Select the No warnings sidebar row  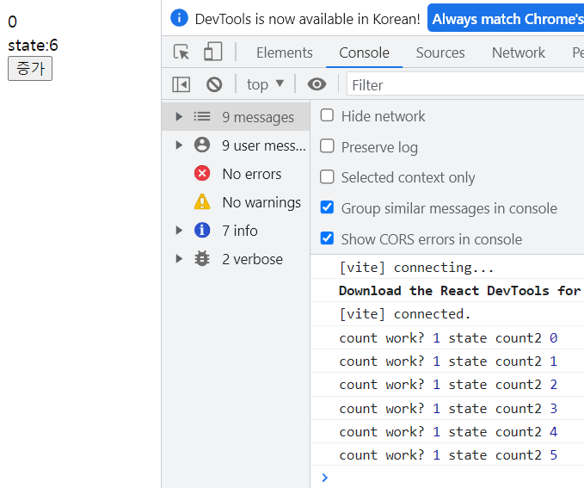point(236,202)
